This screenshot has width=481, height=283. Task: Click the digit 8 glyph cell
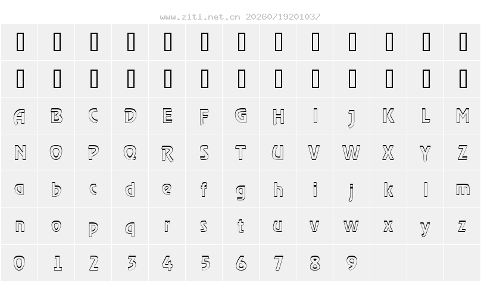pos(315,263)
